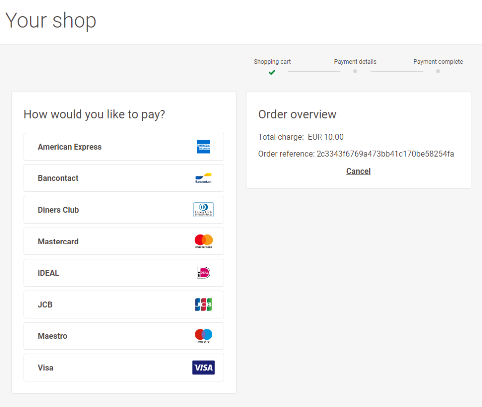Cancel the order via Cancel link
482x407 pixels.
358,171
